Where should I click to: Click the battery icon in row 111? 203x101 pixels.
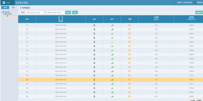tap(130, 67)
